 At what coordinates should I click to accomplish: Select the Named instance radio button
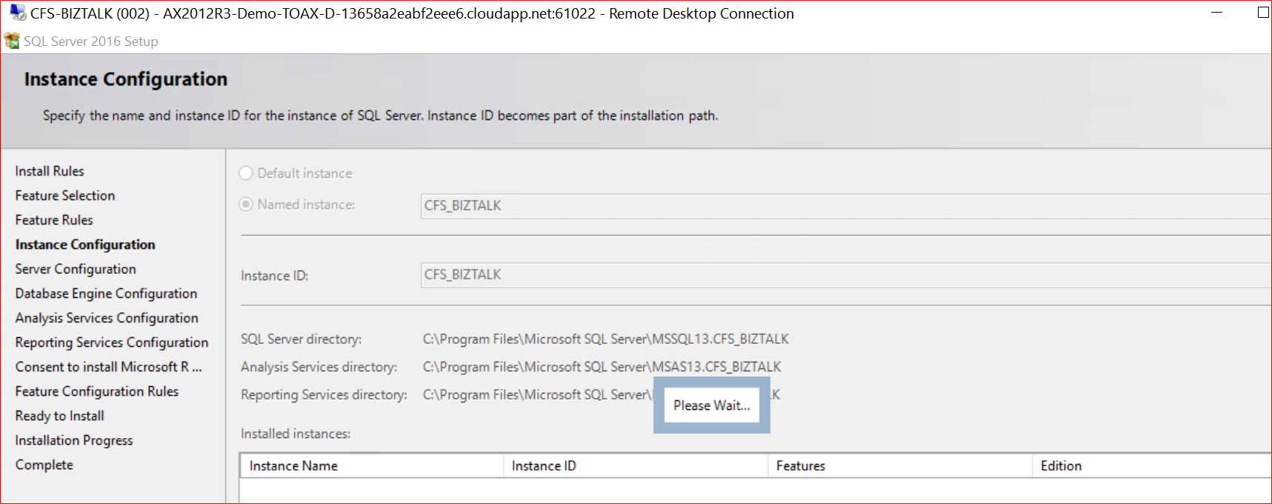click(x=246, y=205)
